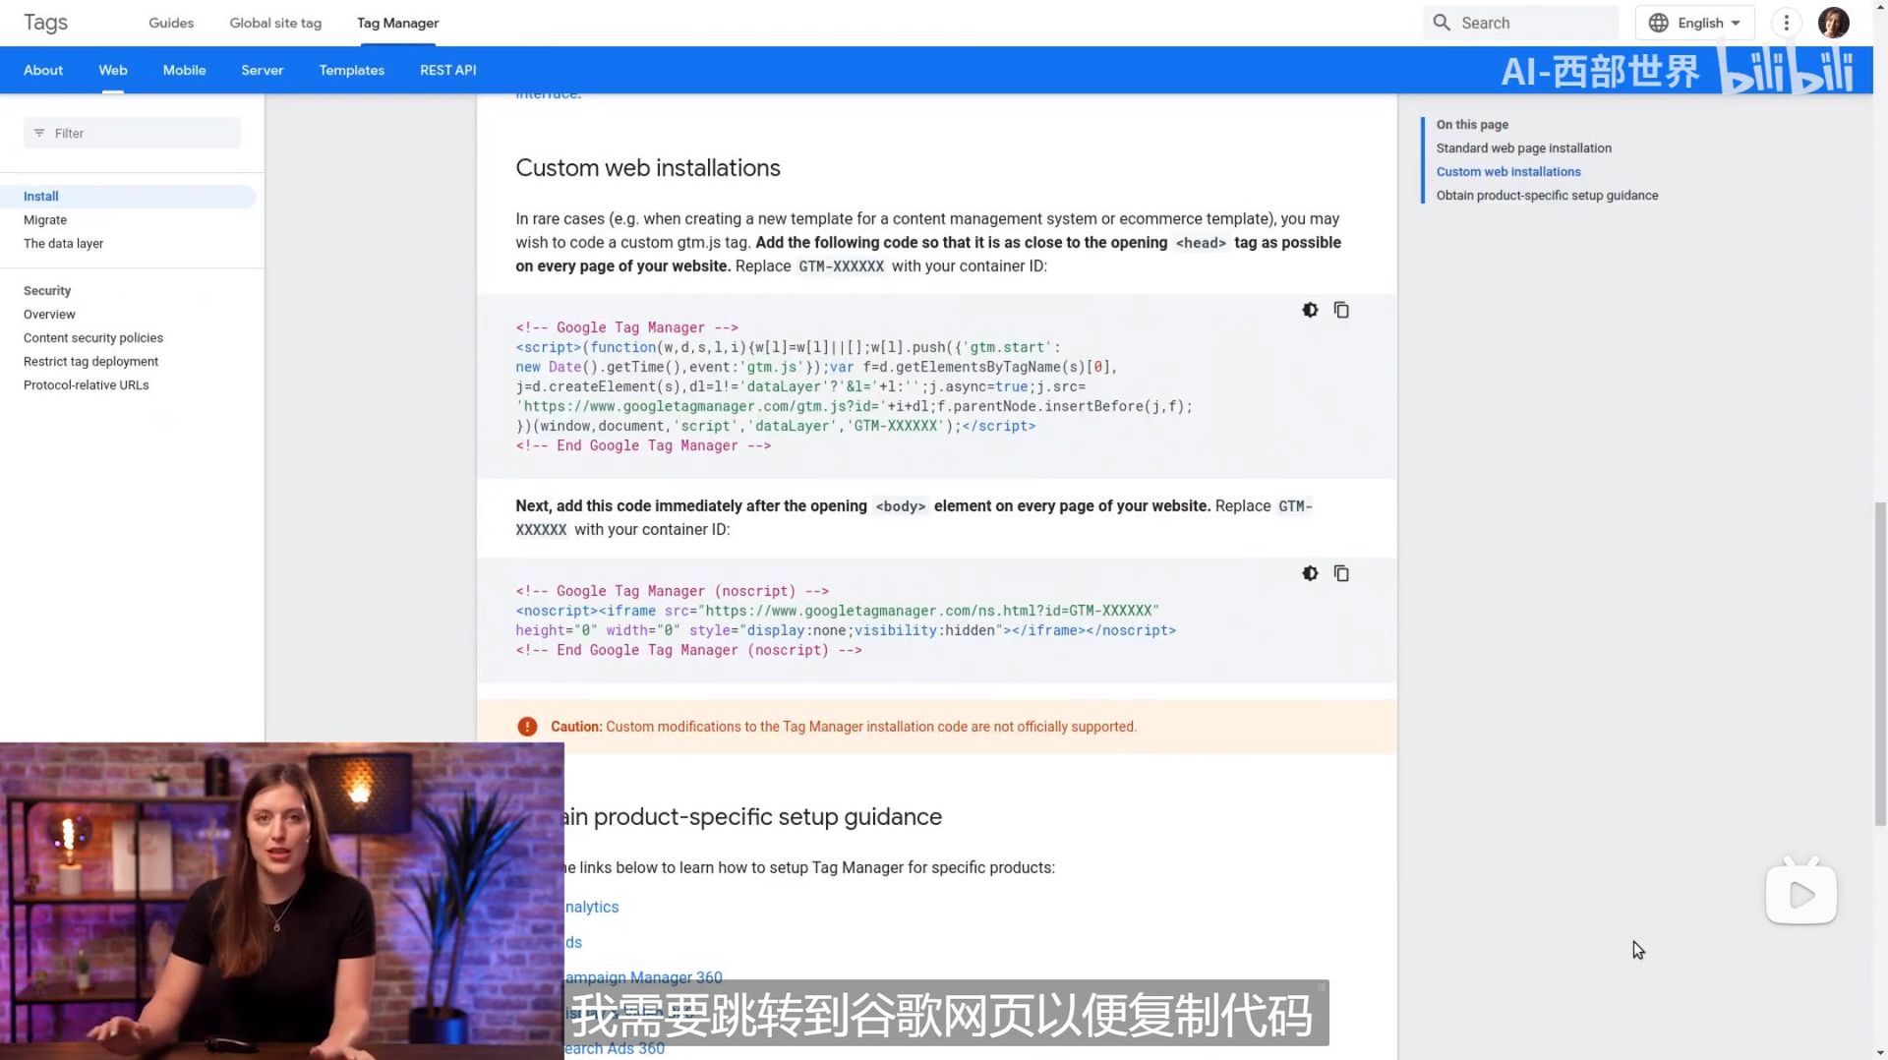Screen dimensions: 1888x1060
Task: Open the vertical three-dot options menu
Action: 1787,23
